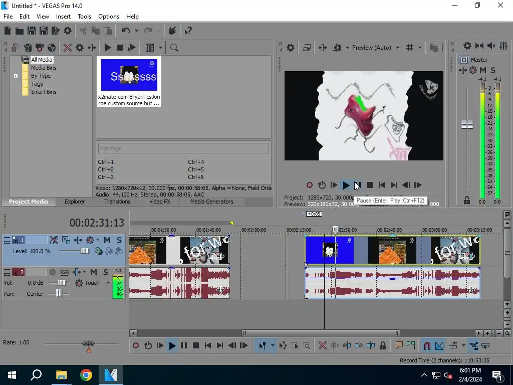The image size is (513, 385).
Task: Click the New Project icon in main toolbar
Action: click(x=8, y=31)
